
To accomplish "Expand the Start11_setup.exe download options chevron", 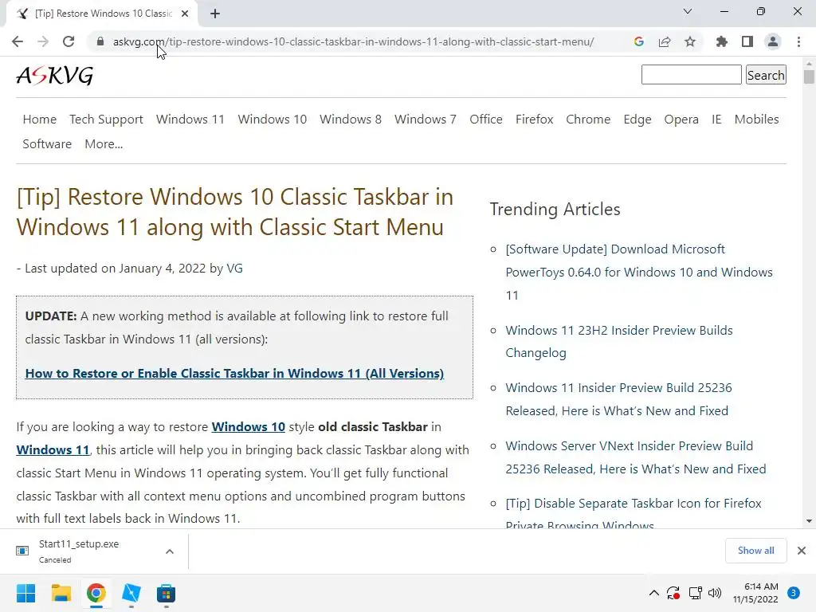I will coord(170,551).
